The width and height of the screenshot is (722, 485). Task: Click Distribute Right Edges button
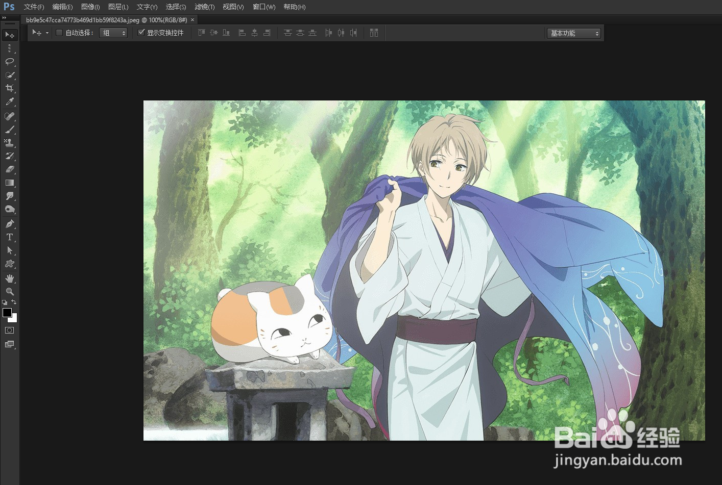[x=353, y=33]
